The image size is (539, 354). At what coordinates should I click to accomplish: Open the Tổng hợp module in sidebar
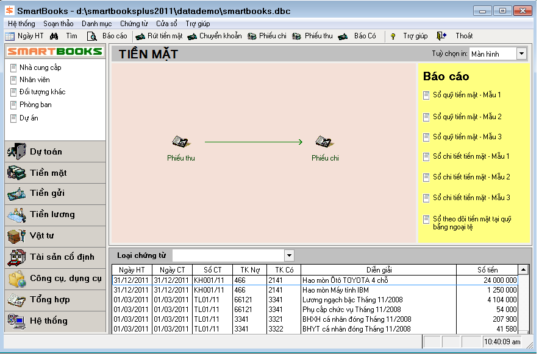click(x=55, y=300)
